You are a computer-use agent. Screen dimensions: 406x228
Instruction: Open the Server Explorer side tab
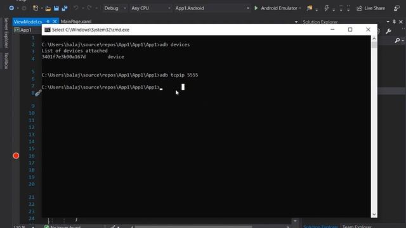coord(6,32)
